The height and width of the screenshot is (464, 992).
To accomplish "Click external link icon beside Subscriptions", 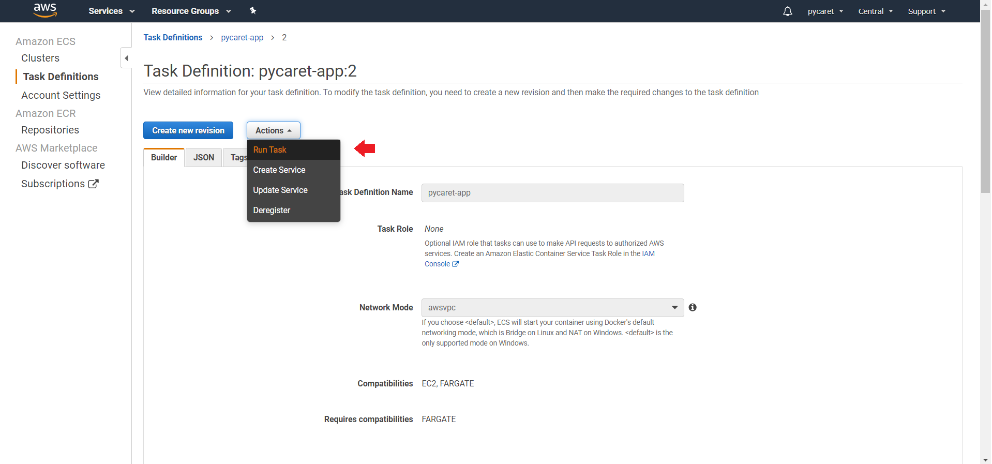I will coord(93,184).
